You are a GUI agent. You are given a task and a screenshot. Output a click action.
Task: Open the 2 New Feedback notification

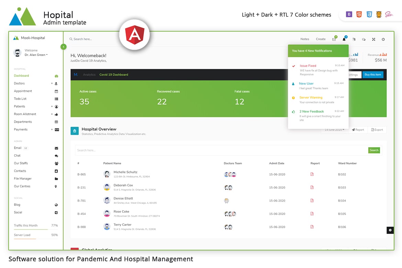pyautogui.click(x=318, y=115)
